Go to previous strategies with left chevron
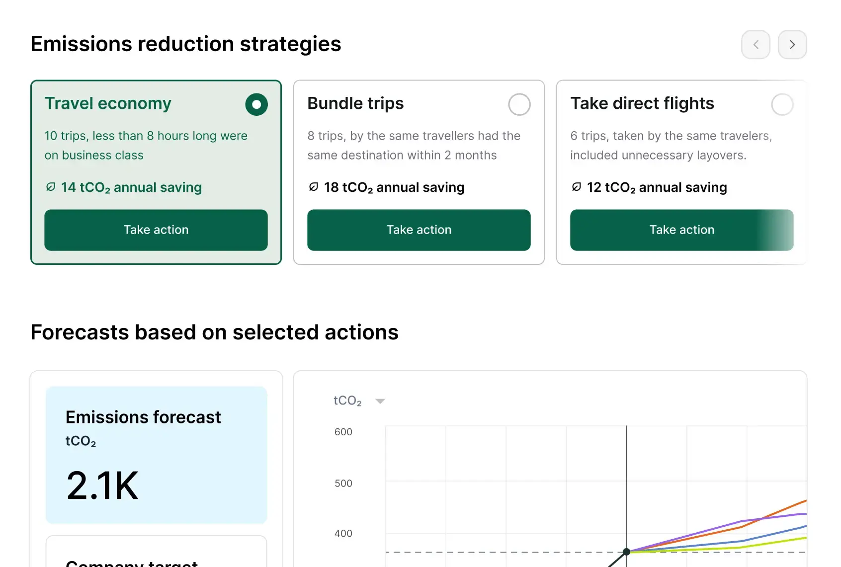Screen dimensions: 841x567 (756, 45)
